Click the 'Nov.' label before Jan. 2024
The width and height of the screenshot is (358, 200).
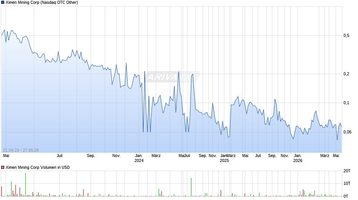click(x=116, y=156)
